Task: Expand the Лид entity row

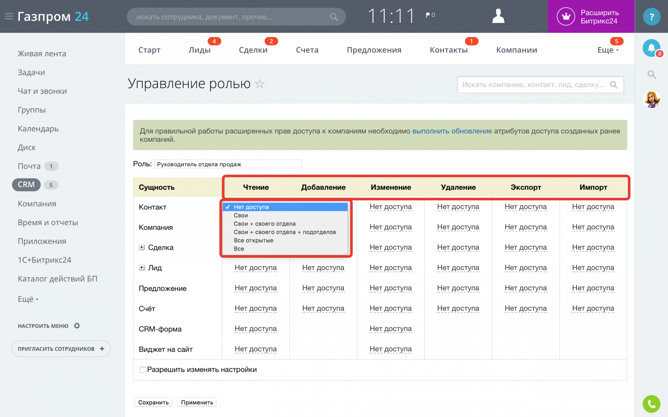Action: coord(142,267)
